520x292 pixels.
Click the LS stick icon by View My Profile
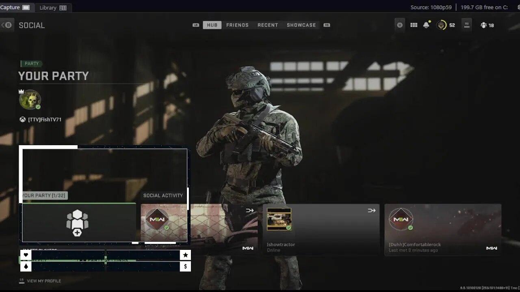pyautogui.click(x=22, y=281)
